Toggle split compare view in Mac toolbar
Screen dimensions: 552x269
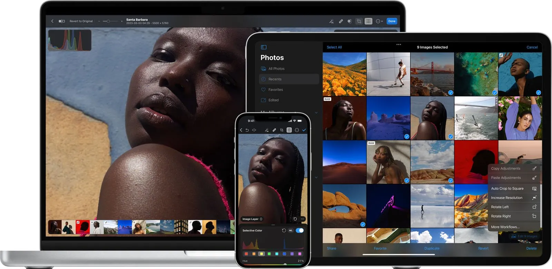point(62,21)
